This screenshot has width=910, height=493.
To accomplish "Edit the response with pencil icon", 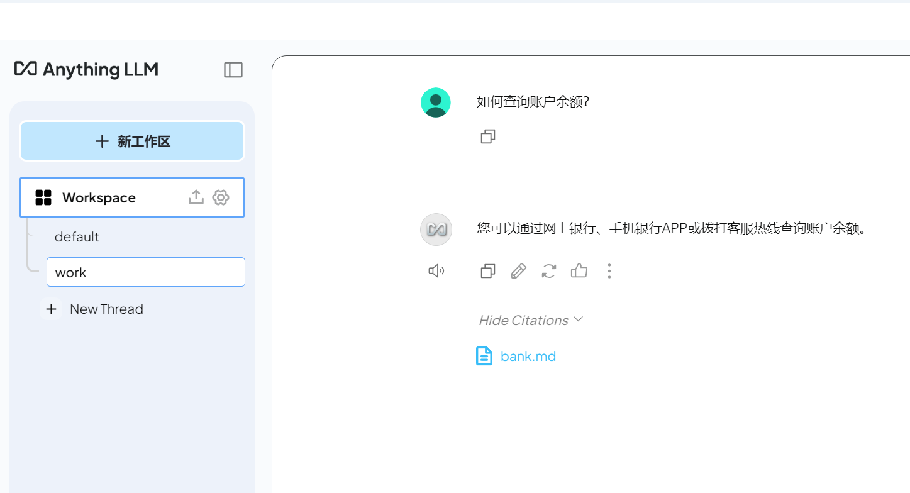I will click(x=518, y=271).
